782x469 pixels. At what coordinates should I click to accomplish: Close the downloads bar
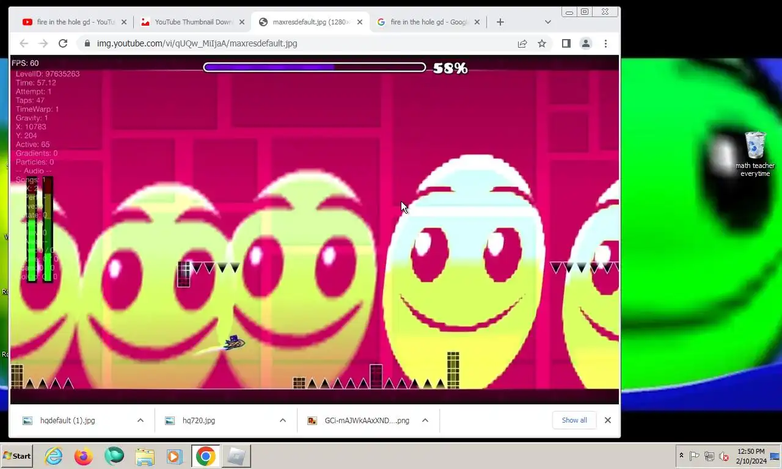pos(608,420)
